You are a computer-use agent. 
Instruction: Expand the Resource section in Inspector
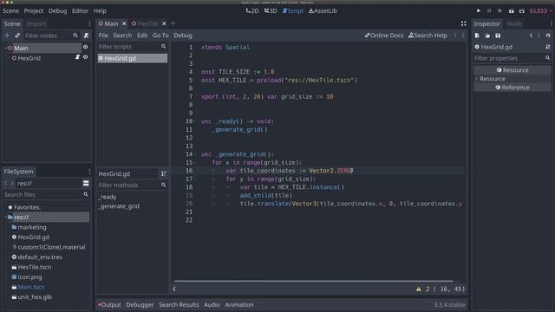(x=477, y=79)
